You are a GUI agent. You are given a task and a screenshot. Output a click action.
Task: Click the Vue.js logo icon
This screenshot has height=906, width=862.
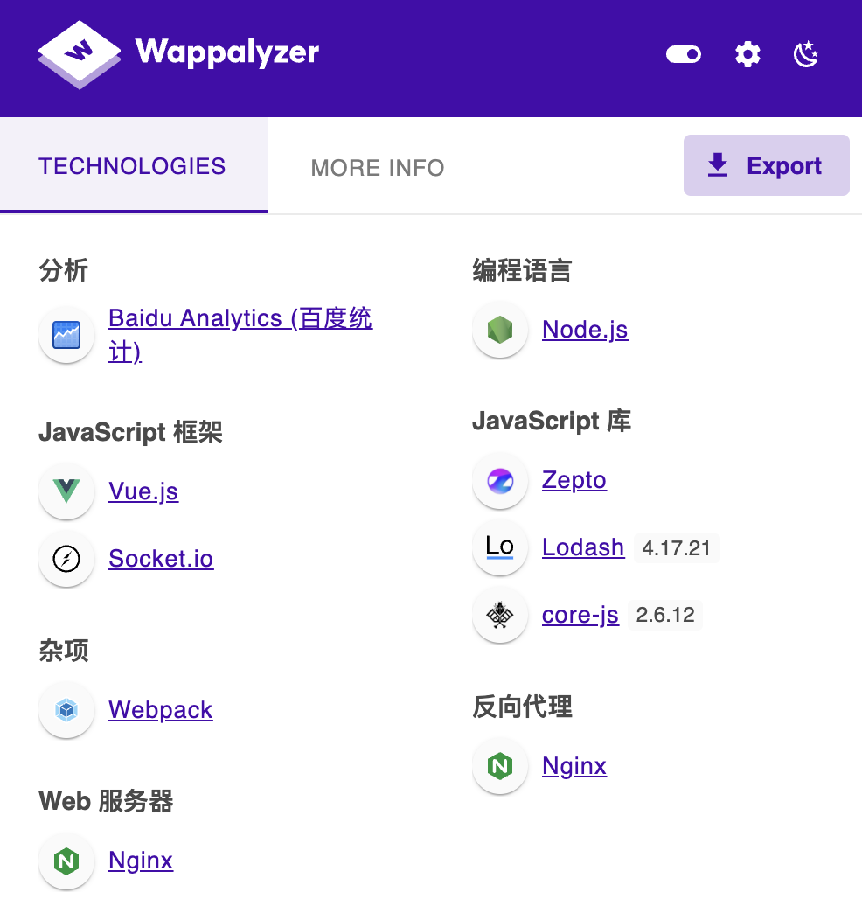point(66,491)
